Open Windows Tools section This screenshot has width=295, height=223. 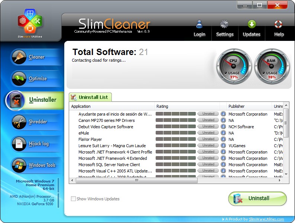pyautogui.click(x=37, y=165)
